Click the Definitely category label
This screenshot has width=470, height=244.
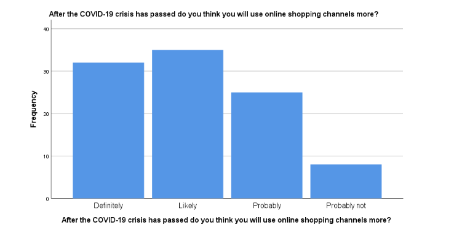[108, 205]
